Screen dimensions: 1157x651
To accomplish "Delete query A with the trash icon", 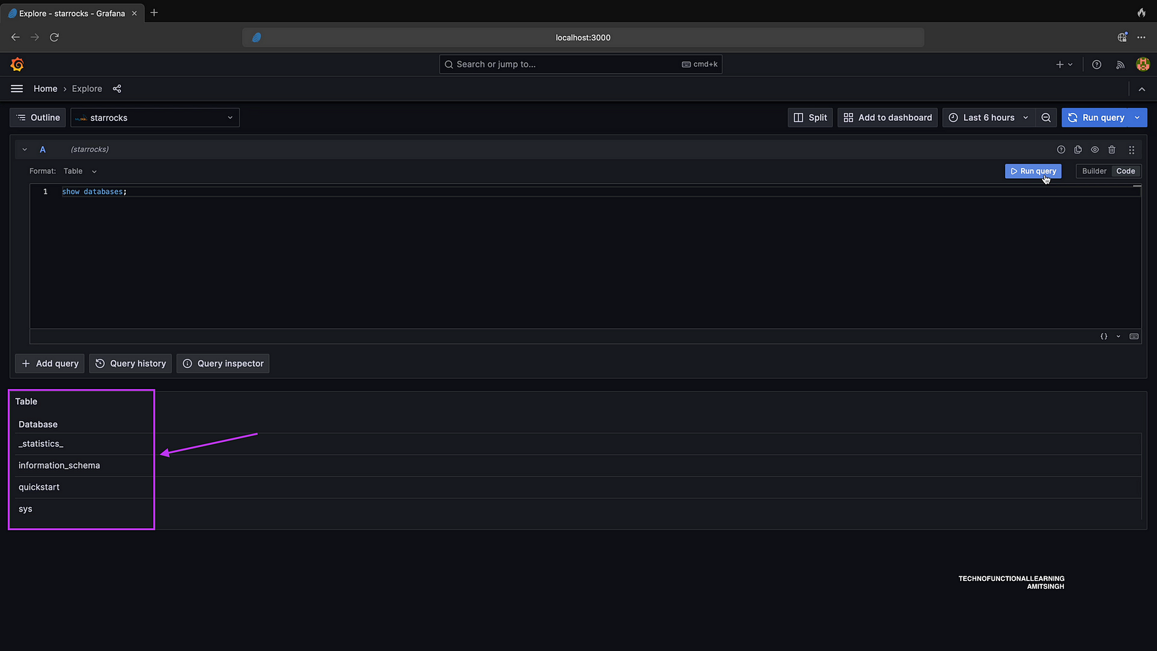I will 1112,150.
